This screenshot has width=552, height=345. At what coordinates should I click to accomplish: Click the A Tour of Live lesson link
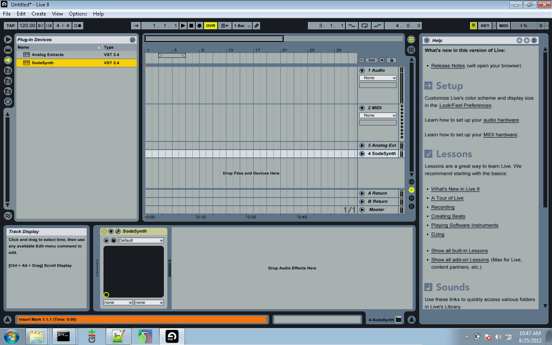click(x=447, y=198)
